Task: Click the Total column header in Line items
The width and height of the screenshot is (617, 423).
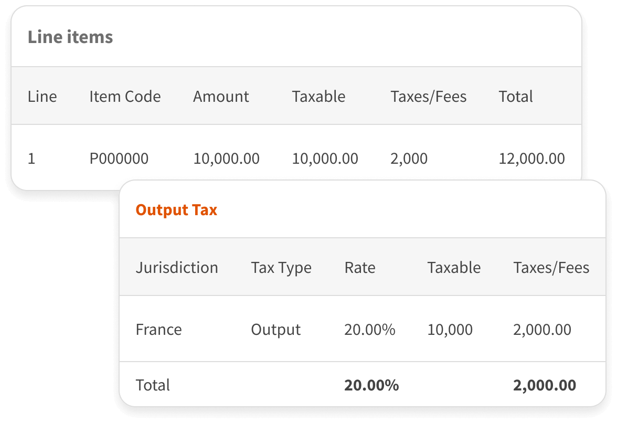Action: point(516,97)
